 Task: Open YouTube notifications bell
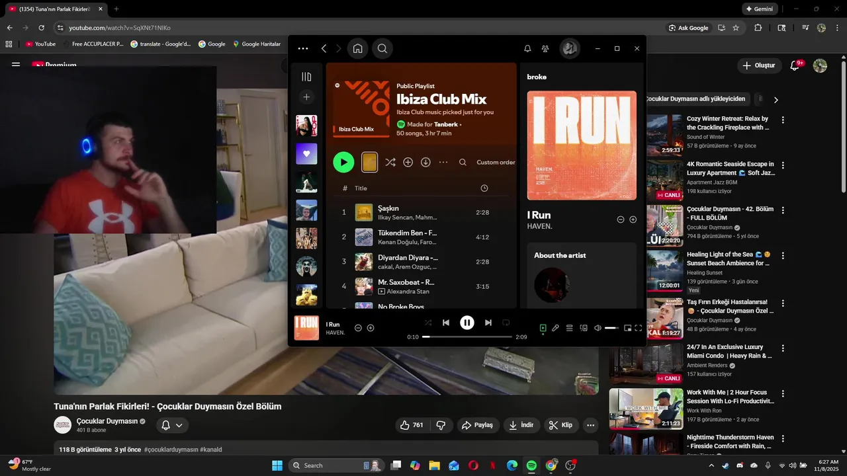pyautogui.click(x=796, y=65)
